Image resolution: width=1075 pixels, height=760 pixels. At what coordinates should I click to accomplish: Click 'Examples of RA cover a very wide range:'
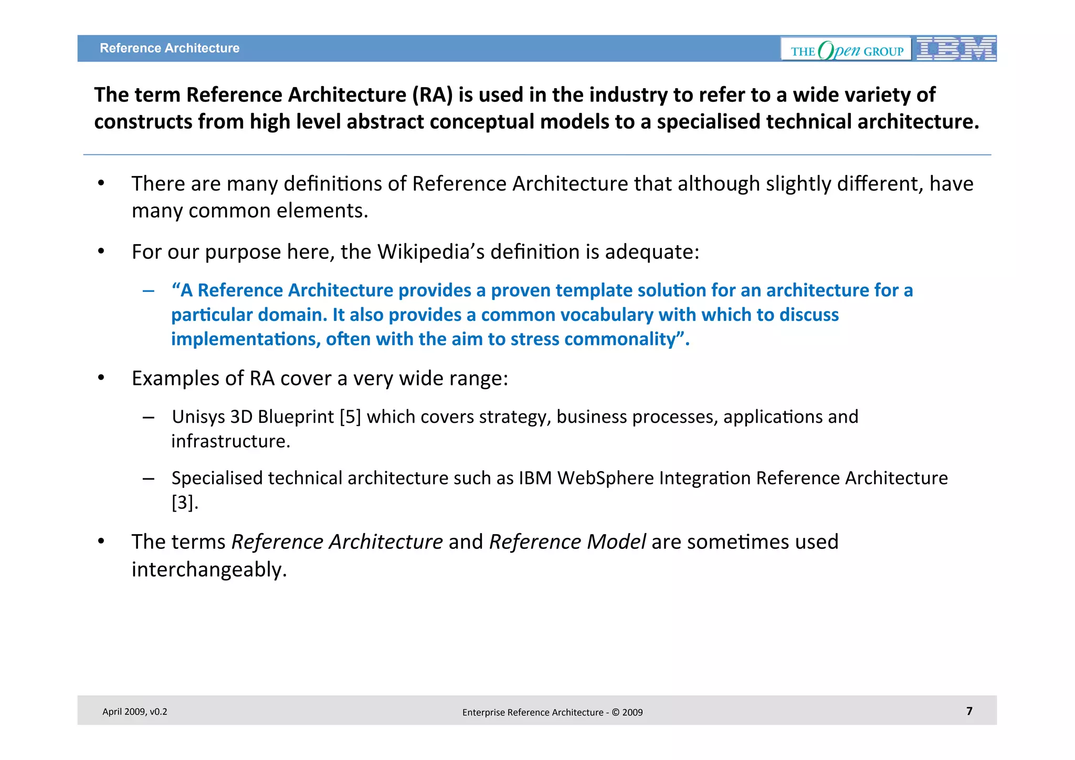coord(320,378)
